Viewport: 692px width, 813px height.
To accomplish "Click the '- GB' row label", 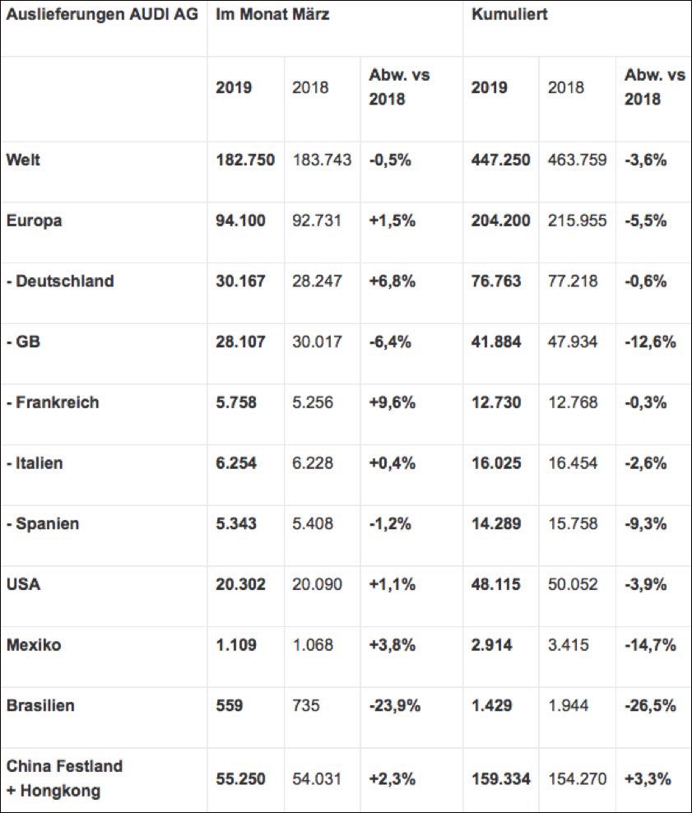I will pyautogui.click(x=23, y=341).
